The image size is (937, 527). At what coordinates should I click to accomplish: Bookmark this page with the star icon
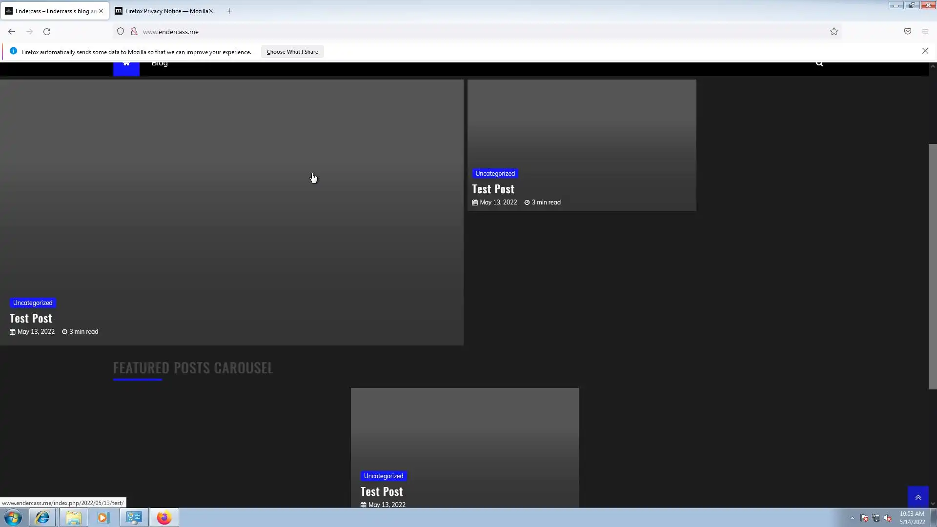834,32
